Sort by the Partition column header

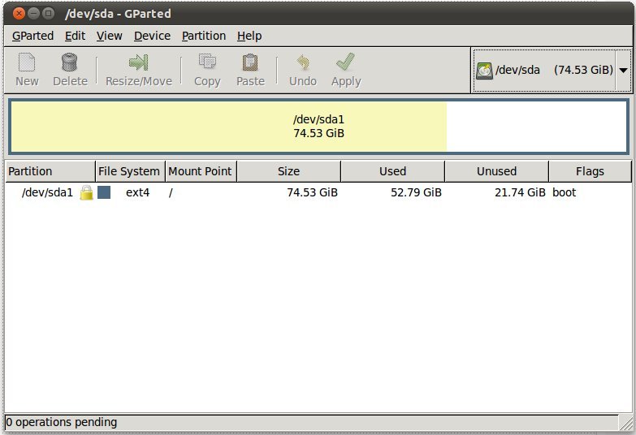(x=50, y=171)
